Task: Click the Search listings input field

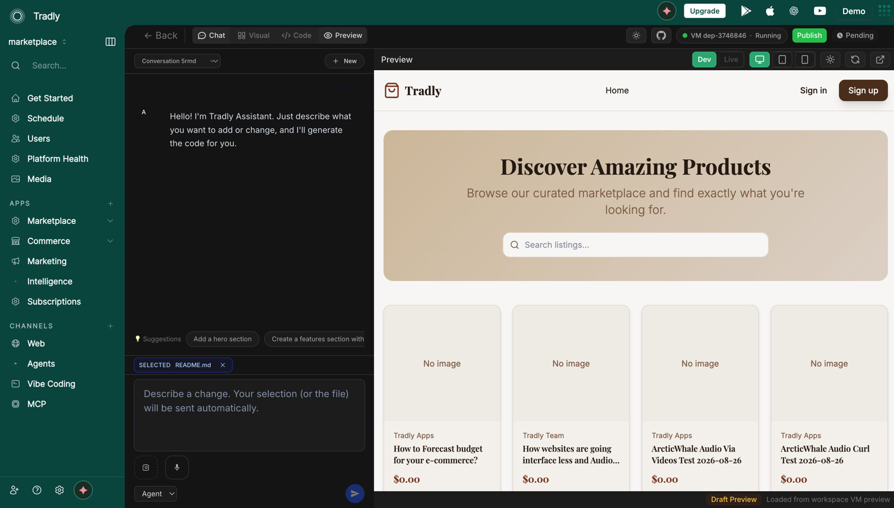Action: (635, 245)
